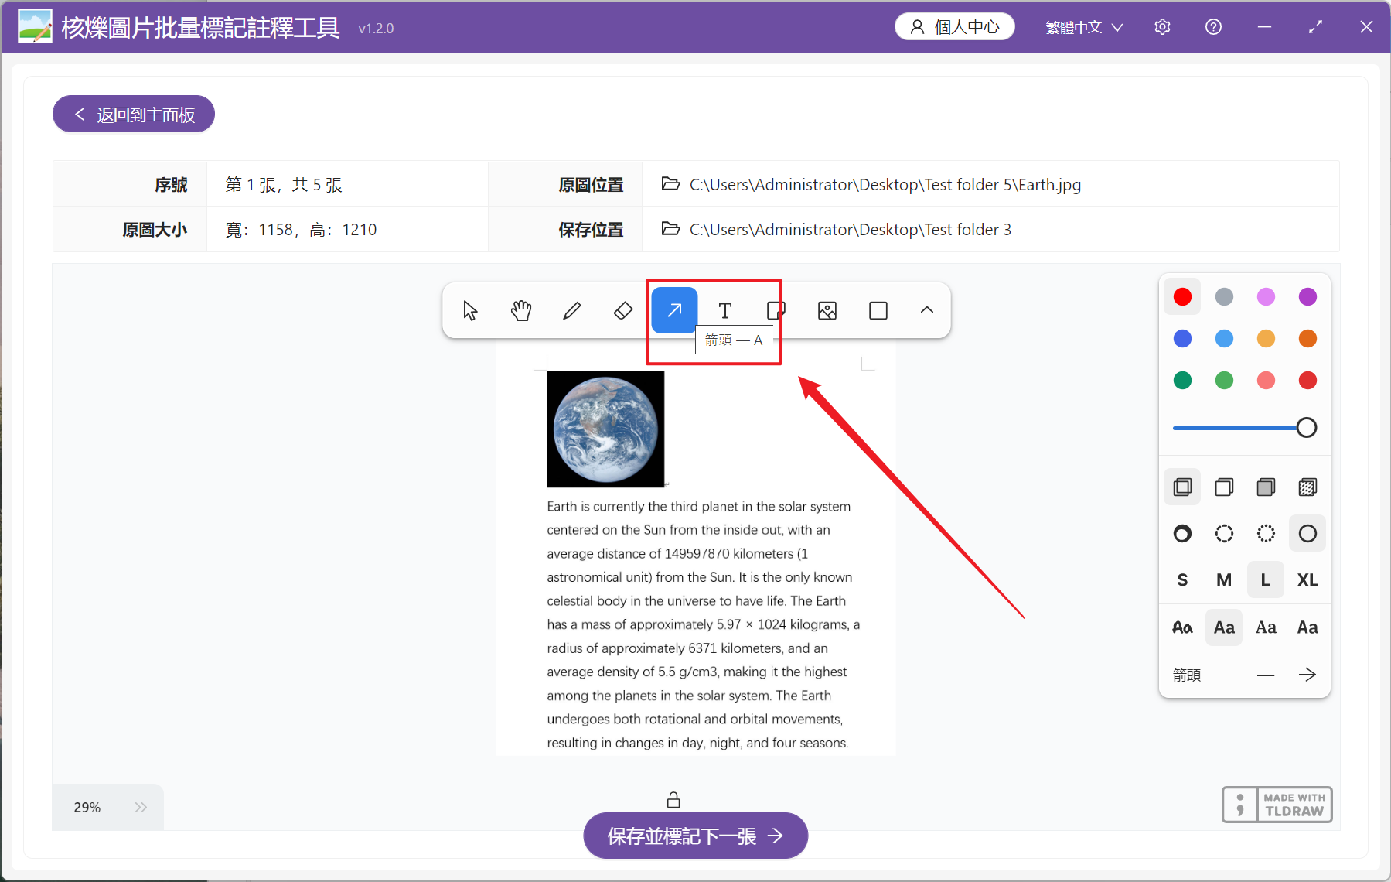Click 保存並標記下一張 button
This screenshot has height=882, width=1391.
(695, 836)
